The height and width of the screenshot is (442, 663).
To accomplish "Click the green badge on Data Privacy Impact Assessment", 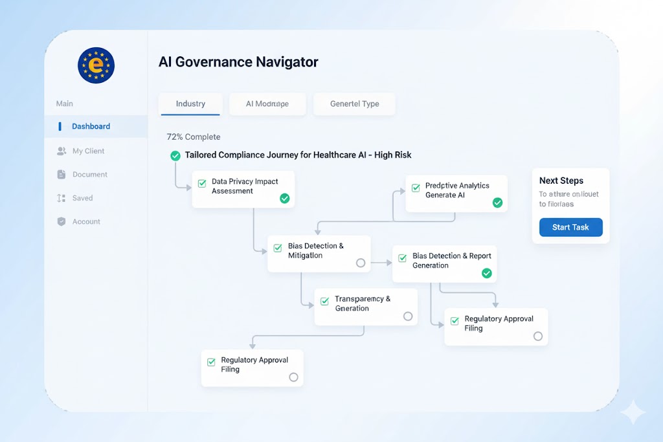I will (285, 199).
